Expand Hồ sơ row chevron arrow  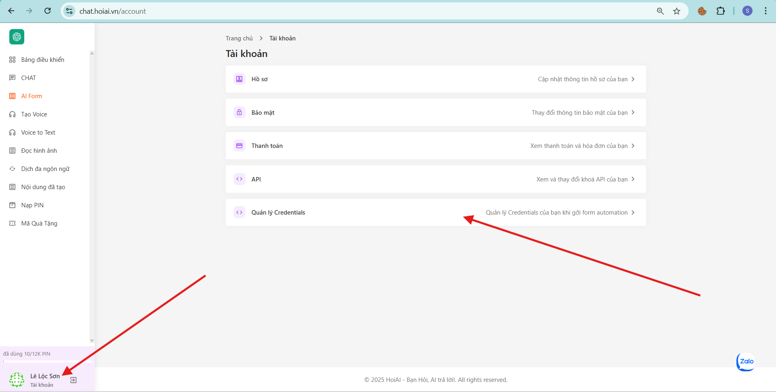pyautogui.click(x=633, y=79)
